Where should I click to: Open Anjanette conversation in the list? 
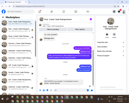tap(17, 52)
